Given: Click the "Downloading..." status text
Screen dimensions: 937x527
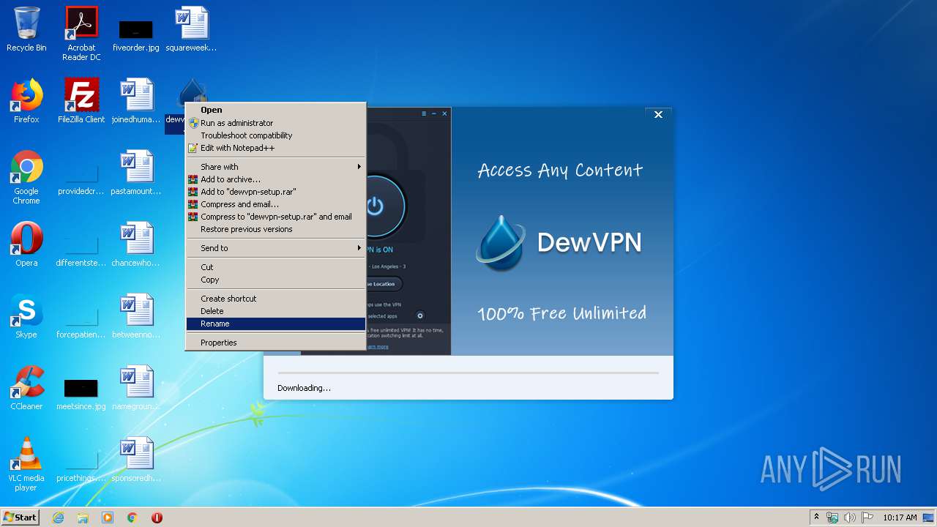Looking at the screenshot, I should 304,388.
